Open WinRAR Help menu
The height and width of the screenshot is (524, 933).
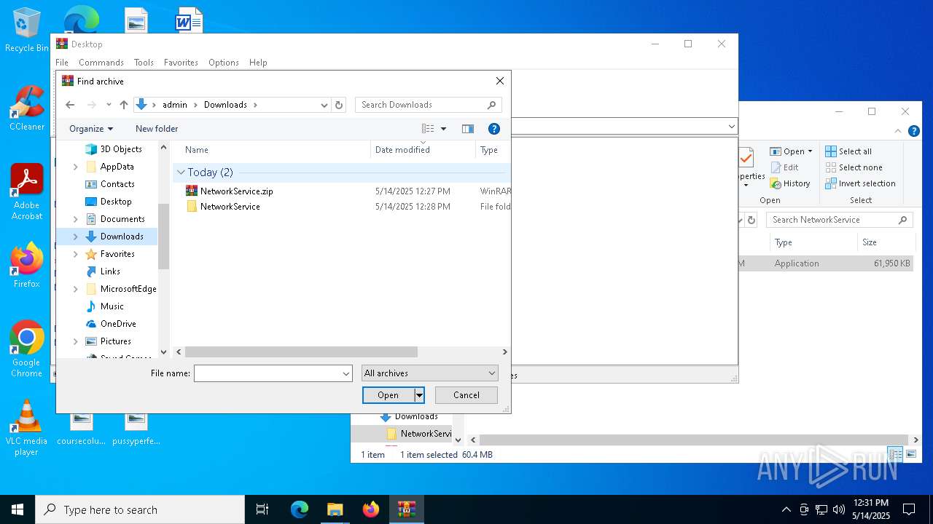click(258, 63)
